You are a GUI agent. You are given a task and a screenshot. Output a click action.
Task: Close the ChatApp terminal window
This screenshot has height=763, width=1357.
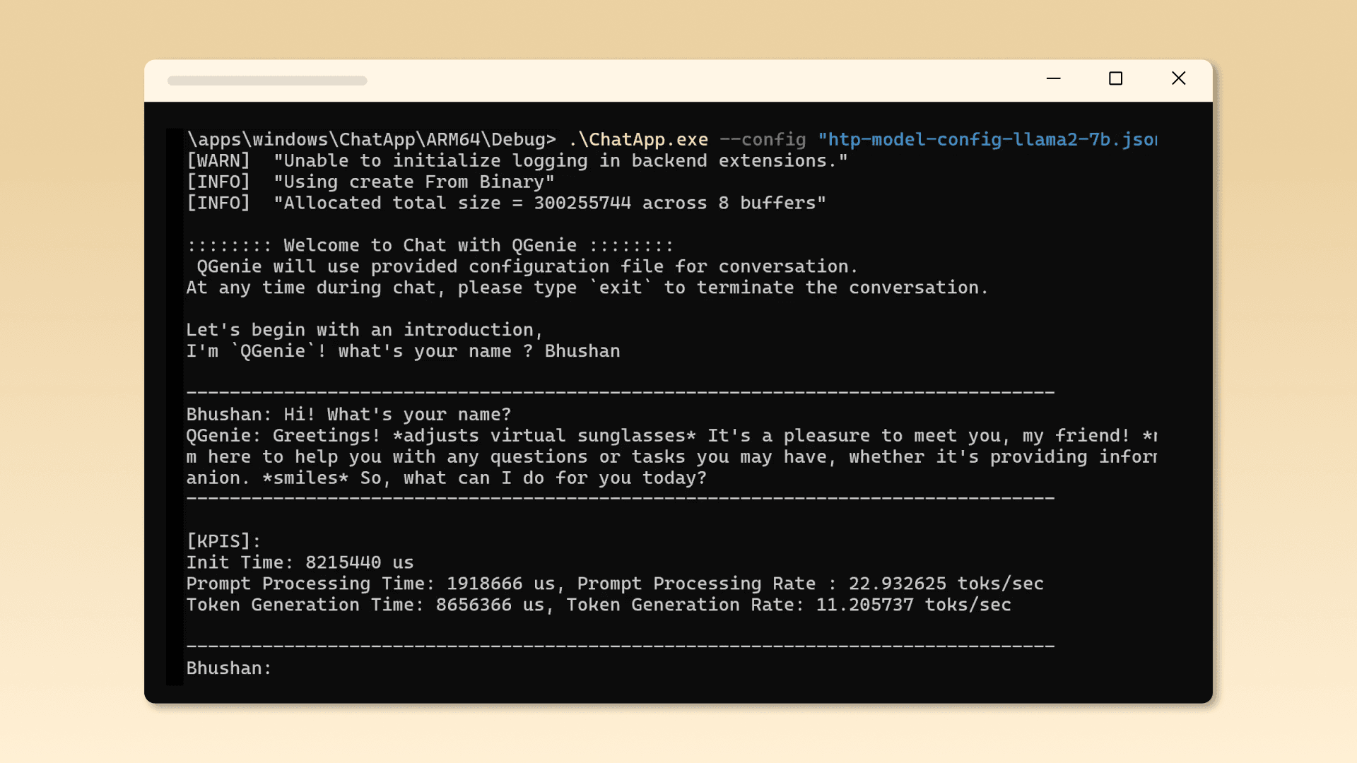[1178, 78]
